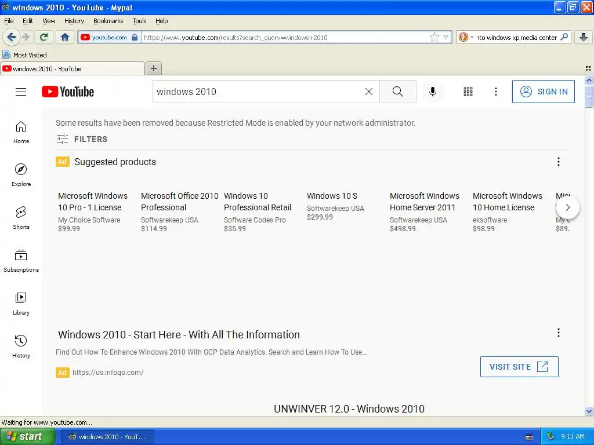Screen dimensions: 594x445
Task: Click the browser address bar URL
Action: 284,38
